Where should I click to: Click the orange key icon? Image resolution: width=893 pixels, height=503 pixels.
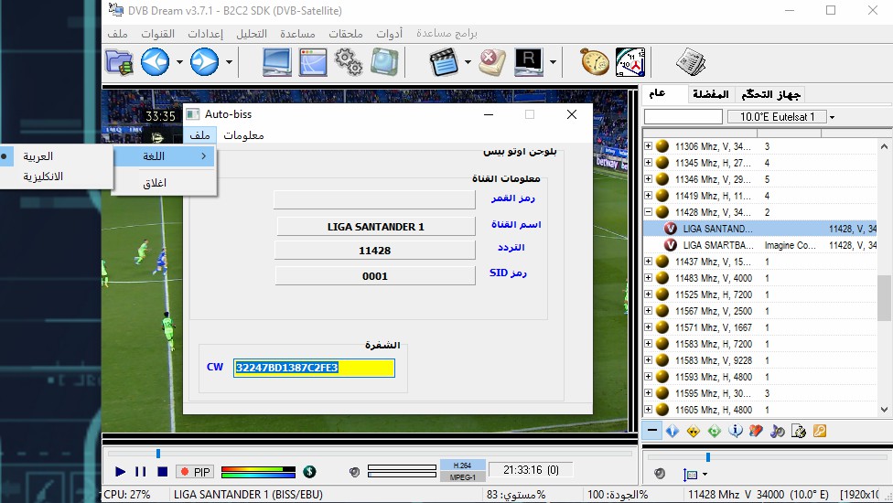pyautogui.click(x=820, y=431)
